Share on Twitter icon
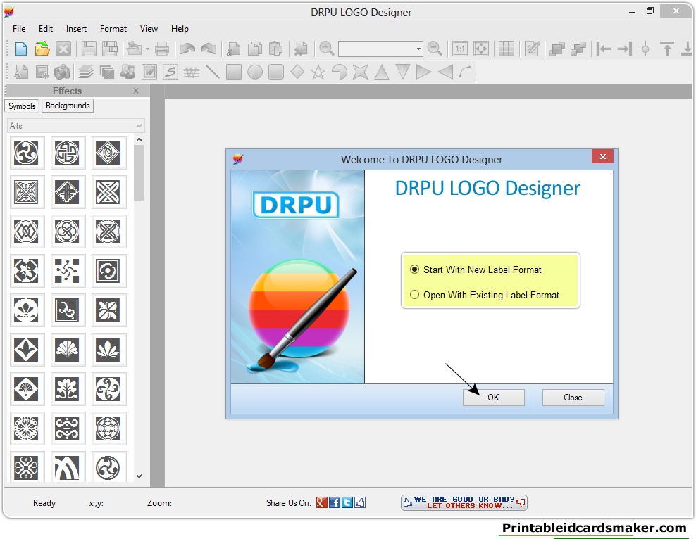The height and width of the screenshot is (539, 696). (347, 502)
